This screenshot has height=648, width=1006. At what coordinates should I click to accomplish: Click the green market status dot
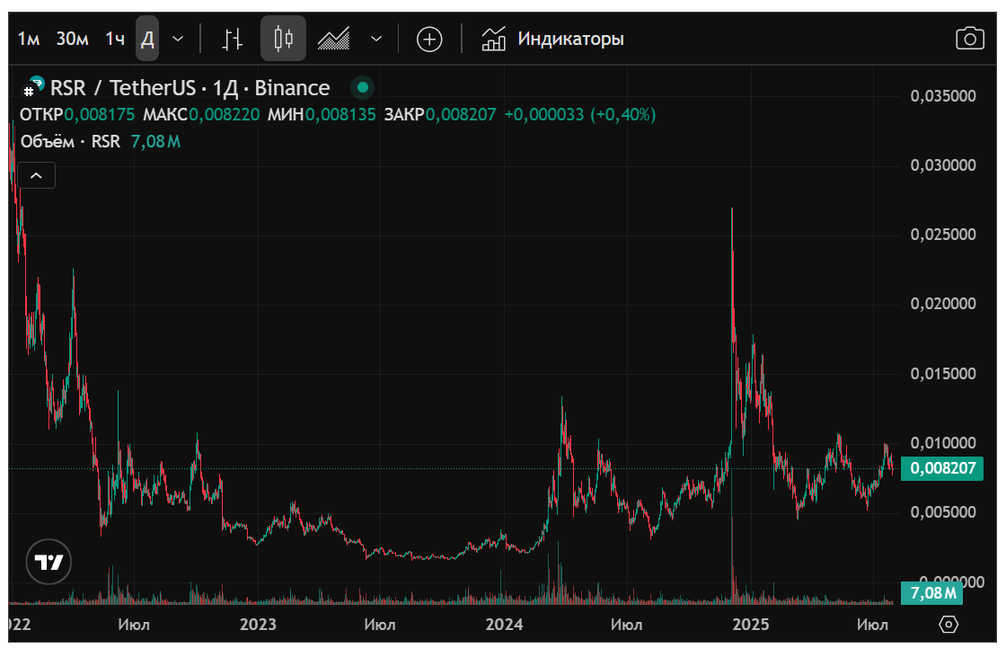(x=363, y=87)
